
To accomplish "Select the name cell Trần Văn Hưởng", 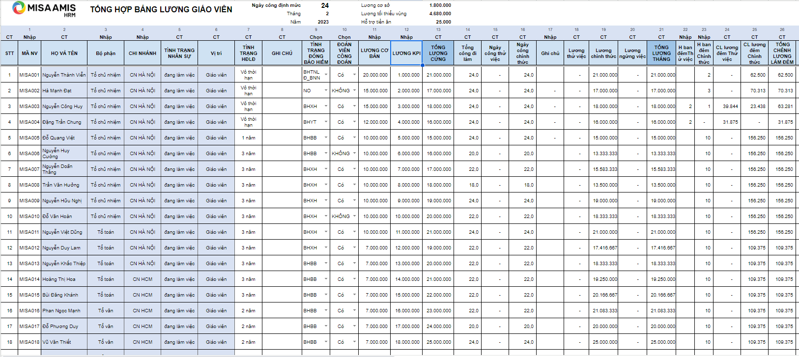I will 64,185.
